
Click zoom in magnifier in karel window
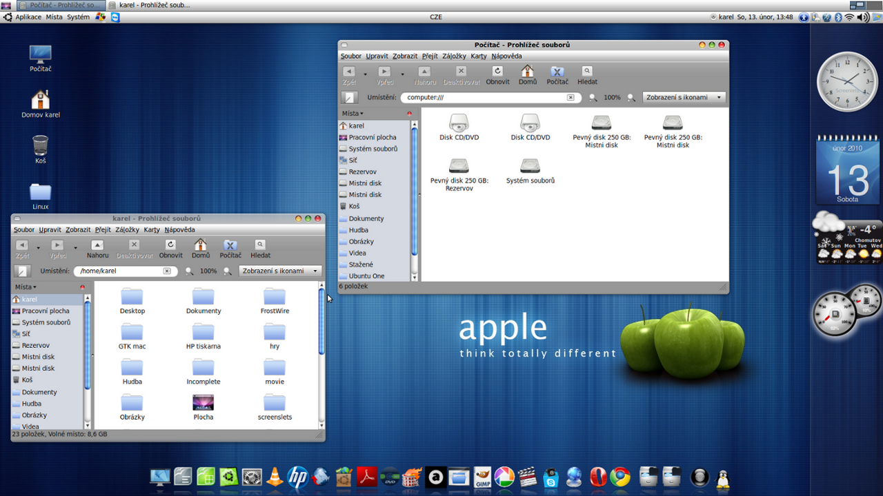227,271
